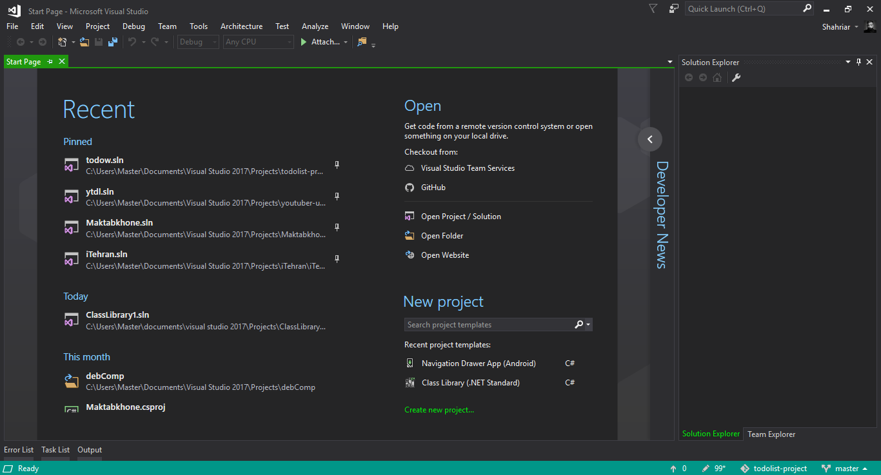
Task: Expand the Developer News panel chevron
Action: pyautogui.click(x=650, y=139)
